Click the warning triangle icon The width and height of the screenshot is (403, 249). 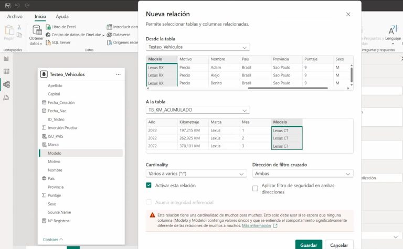152,215
